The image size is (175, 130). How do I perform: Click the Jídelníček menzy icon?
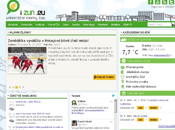point(123,72)
